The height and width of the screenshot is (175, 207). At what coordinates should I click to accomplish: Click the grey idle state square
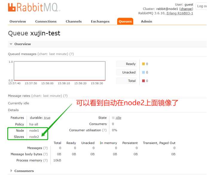pyautogui.click(x=113, y=118)
